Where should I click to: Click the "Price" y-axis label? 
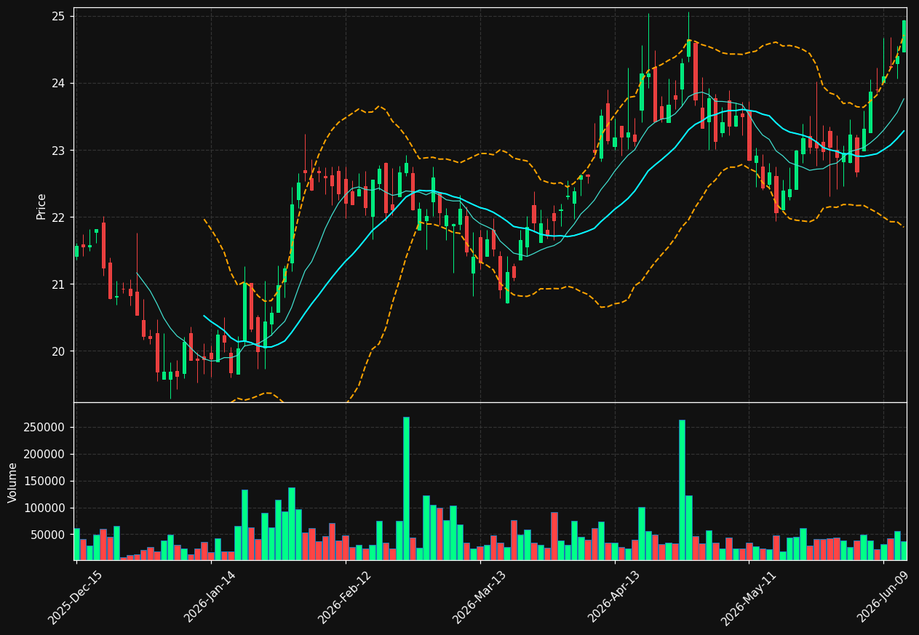tap(41, 206)
